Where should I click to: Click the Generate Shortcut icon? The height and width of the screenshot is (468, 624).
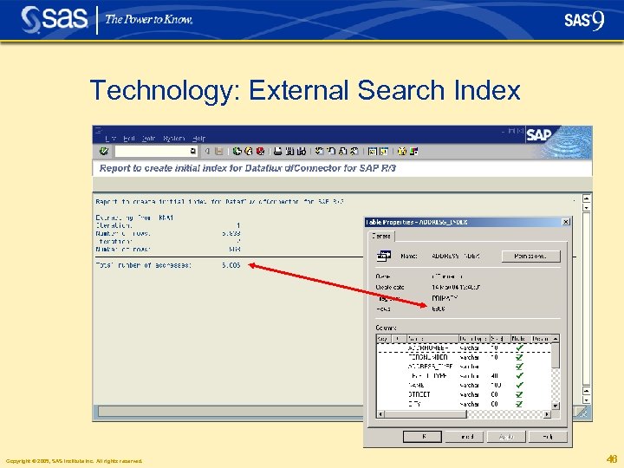[x=384, y=151]
